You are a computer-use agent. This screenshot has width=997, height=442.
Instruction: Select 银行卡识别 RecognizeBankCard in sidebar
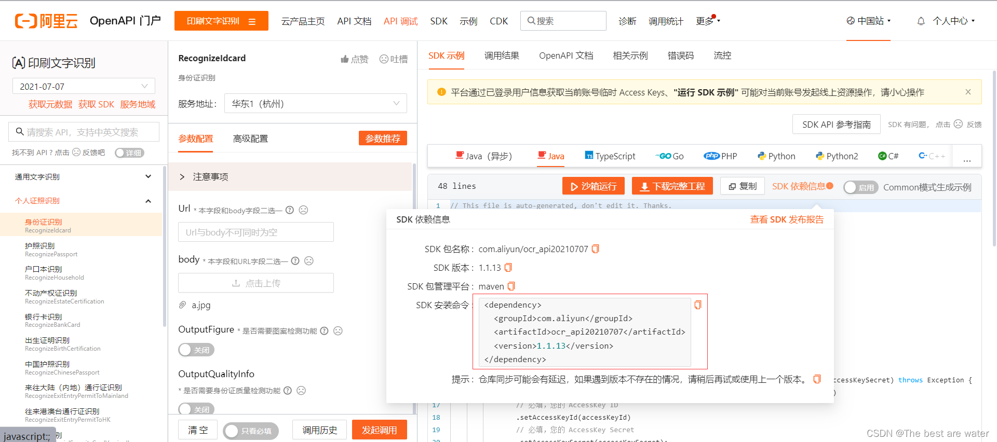tap(81, 321)
